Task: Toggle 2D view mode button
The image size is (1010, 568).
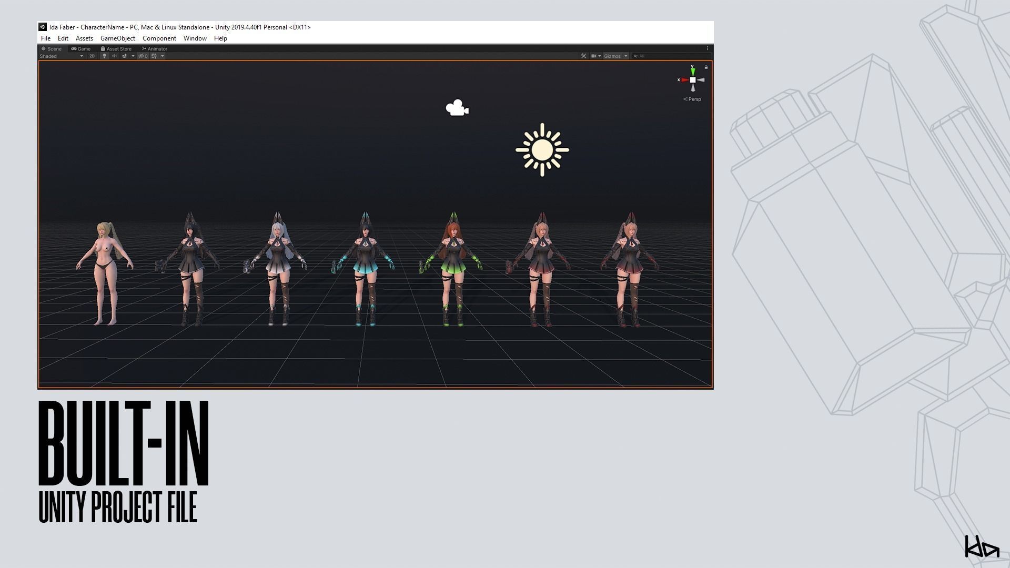Action: (92, 56)
